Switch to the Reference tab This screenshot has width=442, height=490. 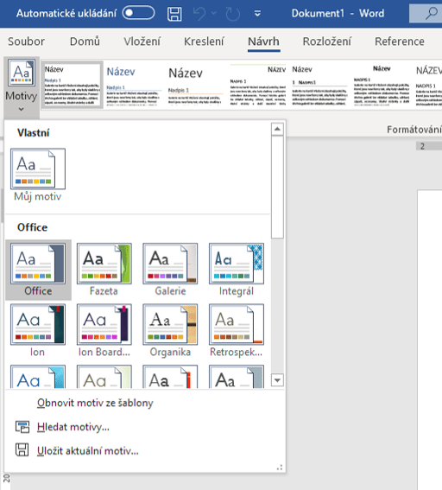[x=400, y=41]
